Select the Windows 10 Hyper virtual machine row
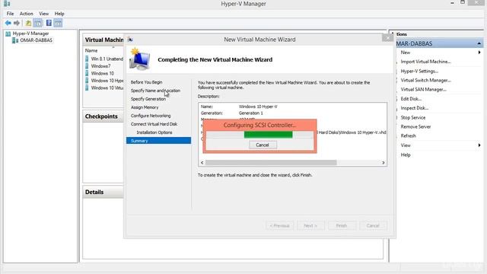Image resolution: width=487 pixels, height=274 pixels. click(103, 81)
